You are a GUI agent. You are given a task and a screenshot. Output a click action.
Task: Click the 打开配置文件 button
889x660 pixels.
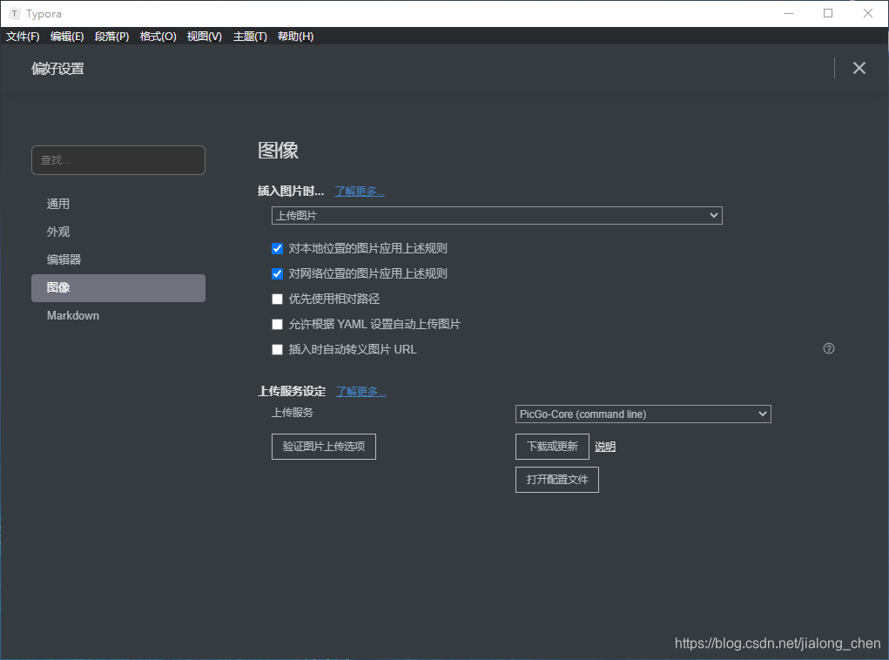click(x=556, y=480)
